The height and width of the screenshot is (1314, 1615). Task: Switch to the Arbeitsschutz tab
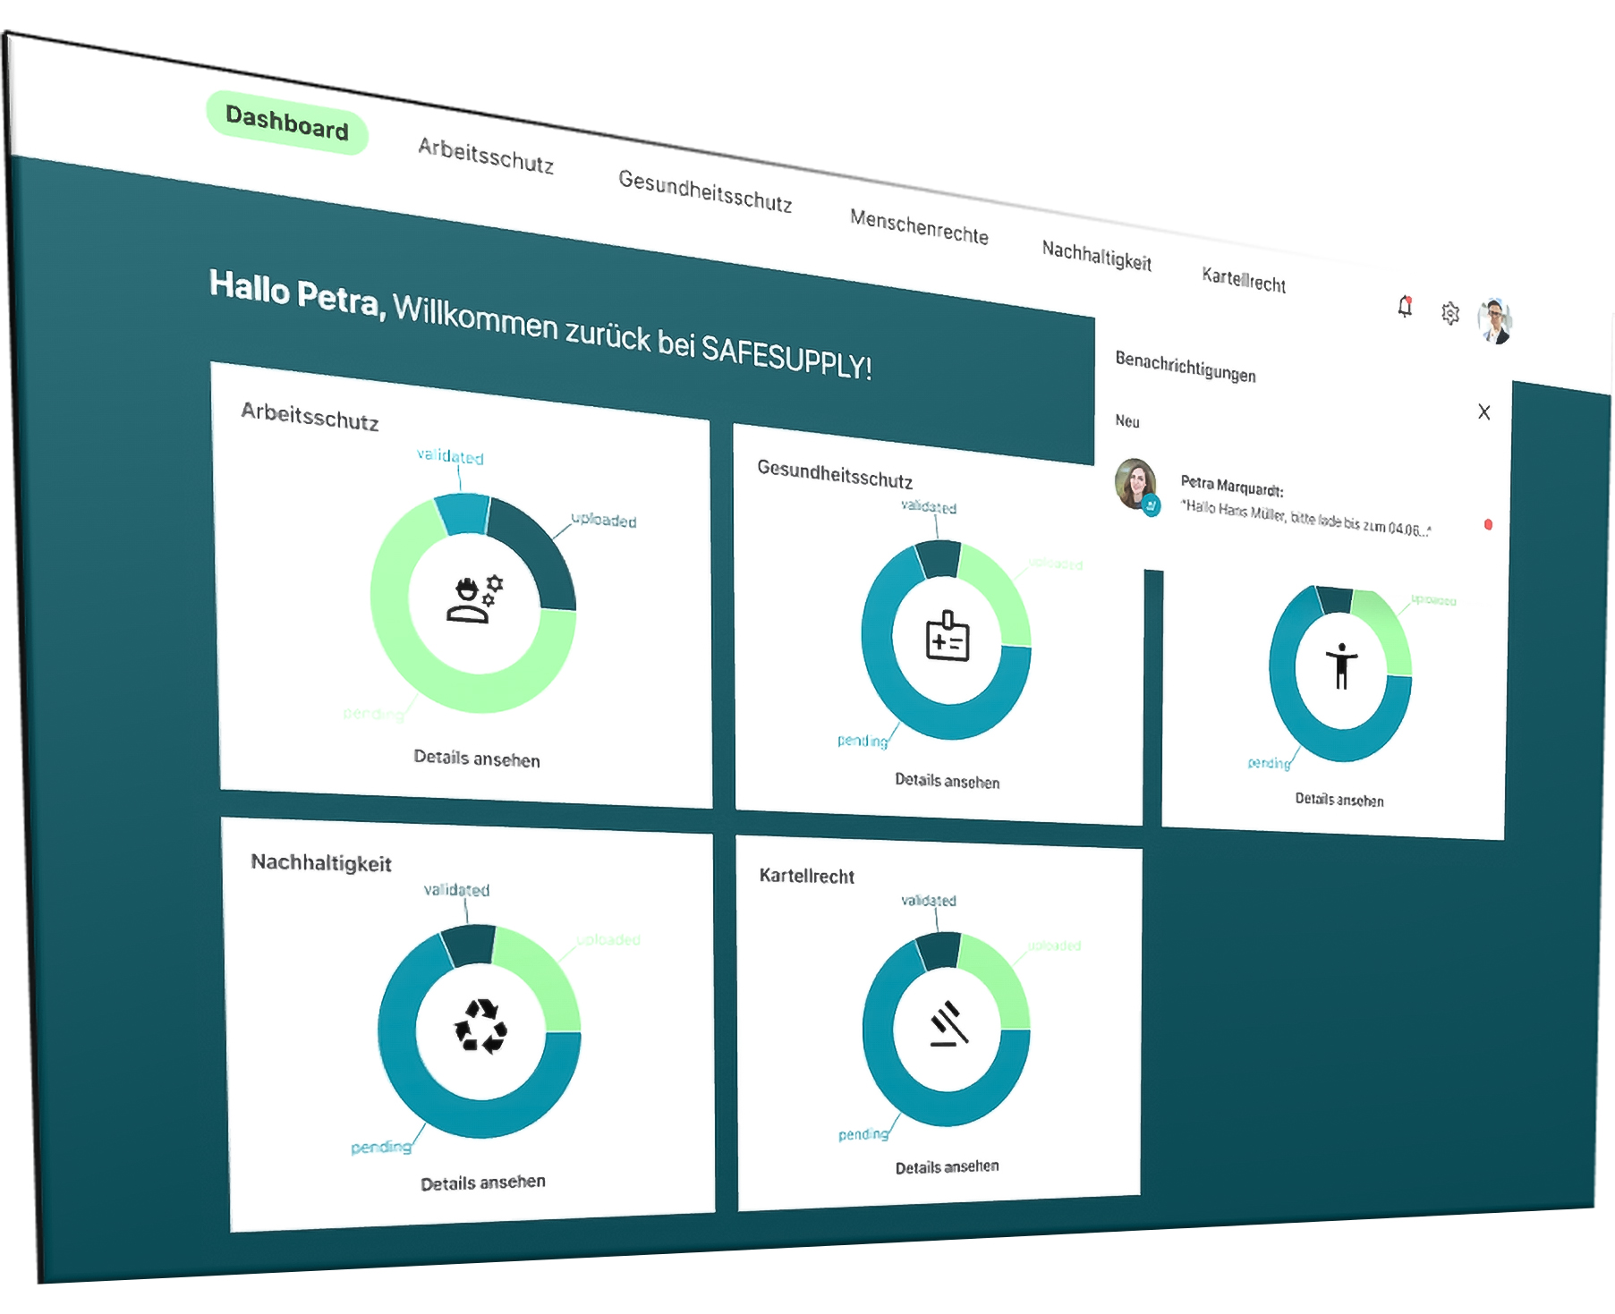pos(486,157)
